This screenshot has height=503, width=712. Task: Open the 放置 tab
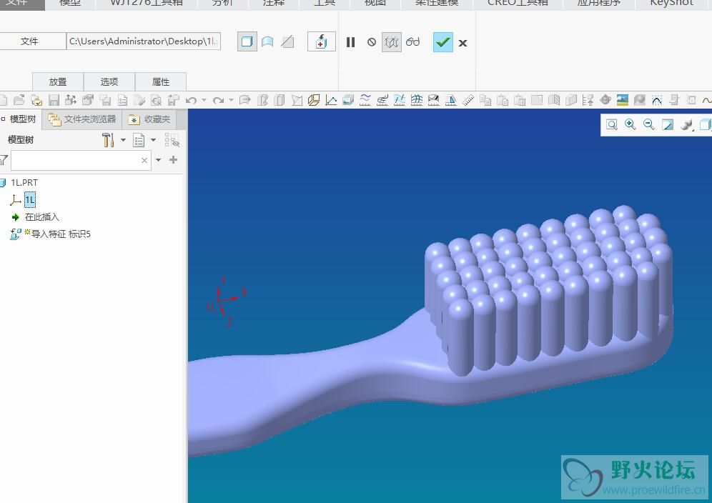[58, 81]
